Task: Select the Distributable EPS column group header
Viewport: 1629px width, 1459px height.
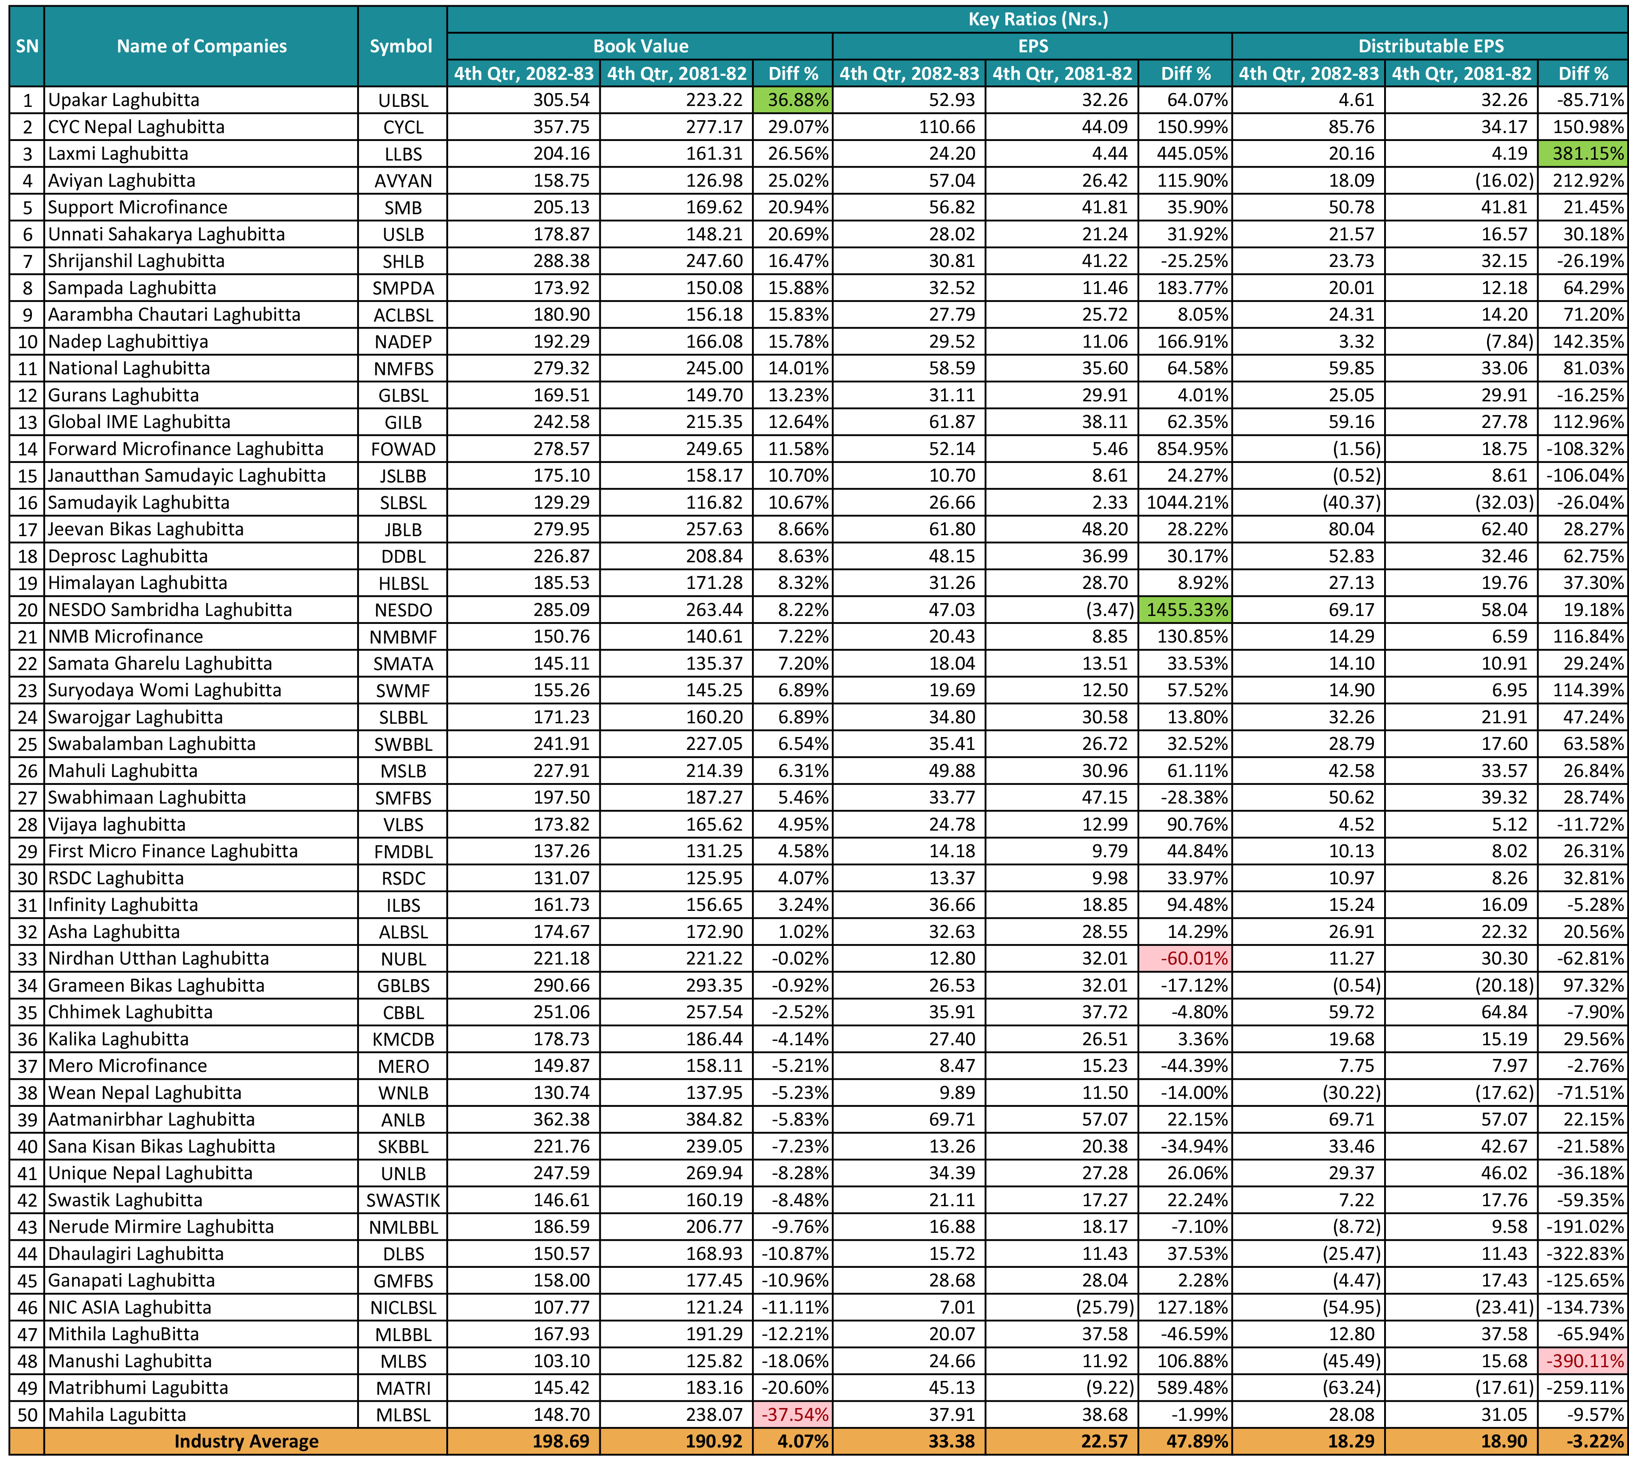Action: tap(1430, 47)
